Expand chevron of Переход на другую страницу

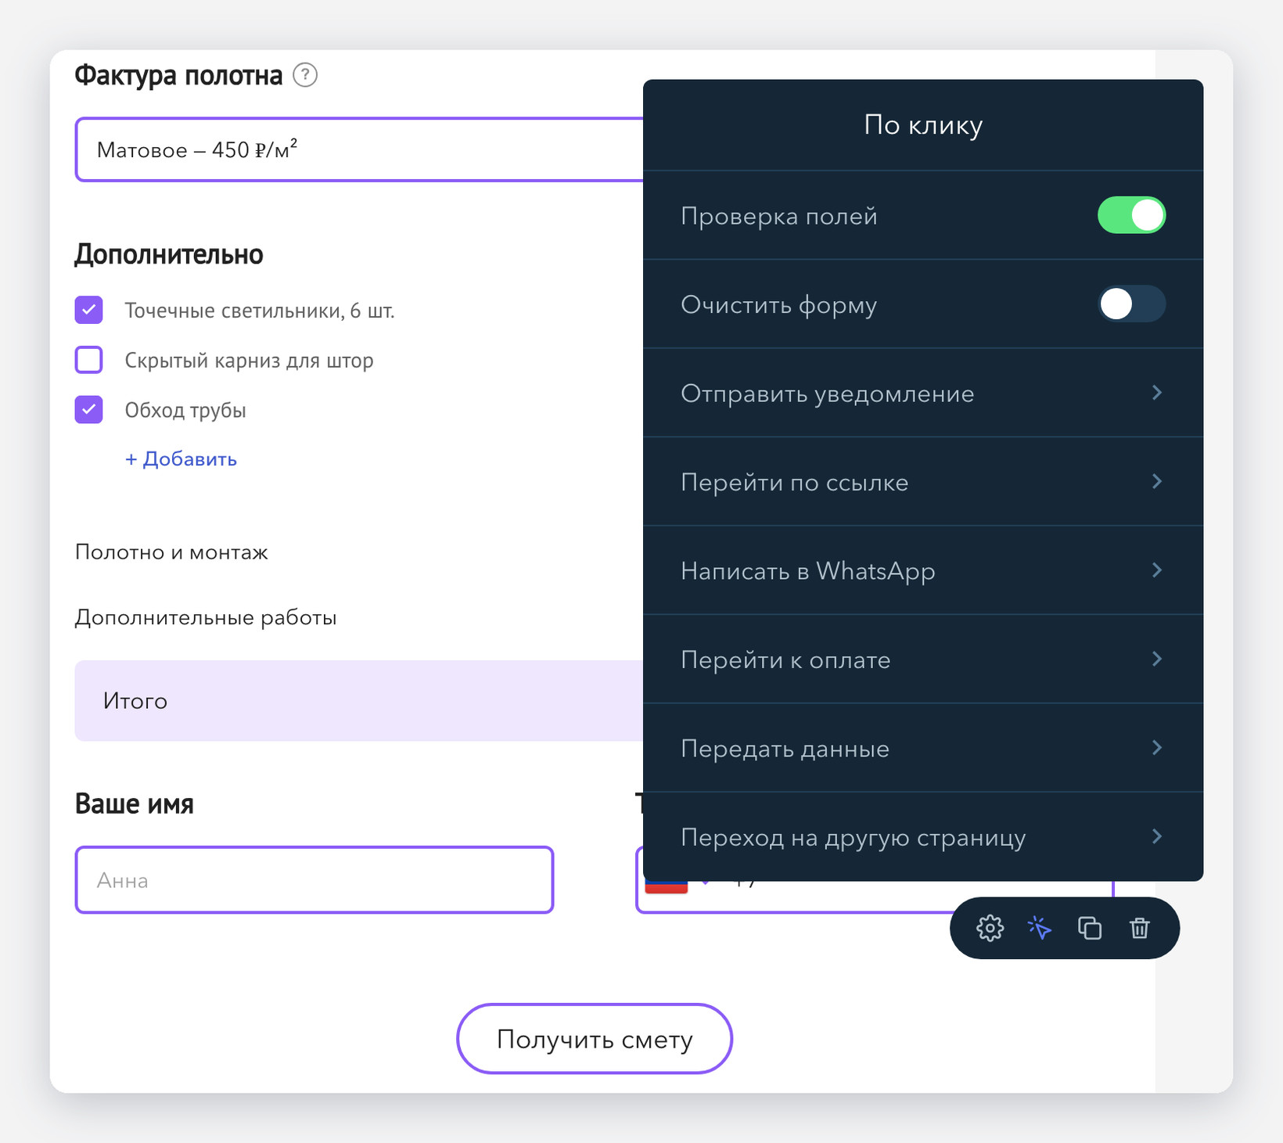[x=1157, y=836]
